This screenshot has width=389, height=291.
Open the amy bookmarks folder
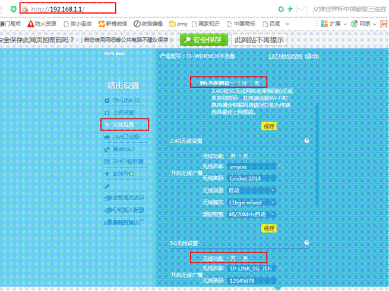(x=173, y=24)
